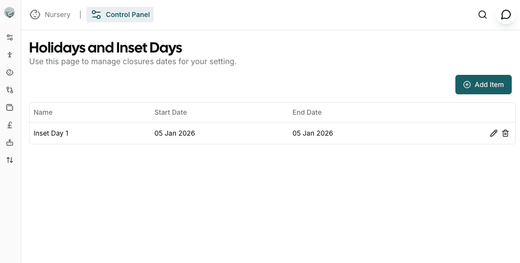Open the chat bubble icon

tap(506, 15)
